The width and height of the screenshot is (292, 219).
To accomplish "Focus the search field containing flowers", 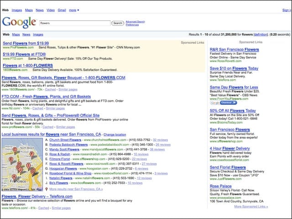I will (x=75, y=23).
